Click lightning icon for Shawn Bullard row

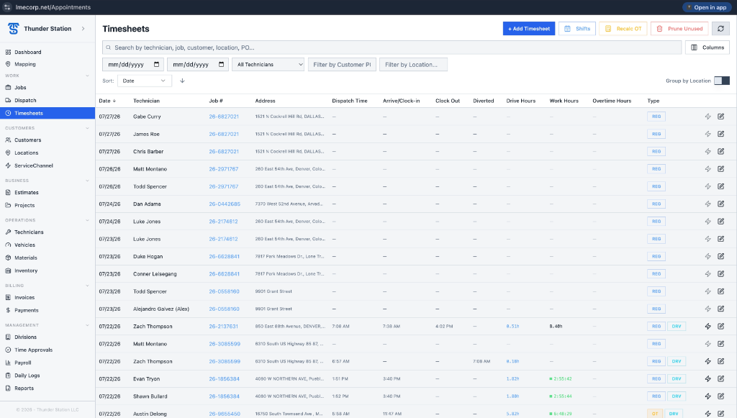pyautogui.click(x=708, y=396)
